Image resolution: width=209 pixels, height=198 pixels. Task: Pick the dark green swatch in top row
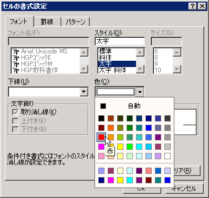130,118
